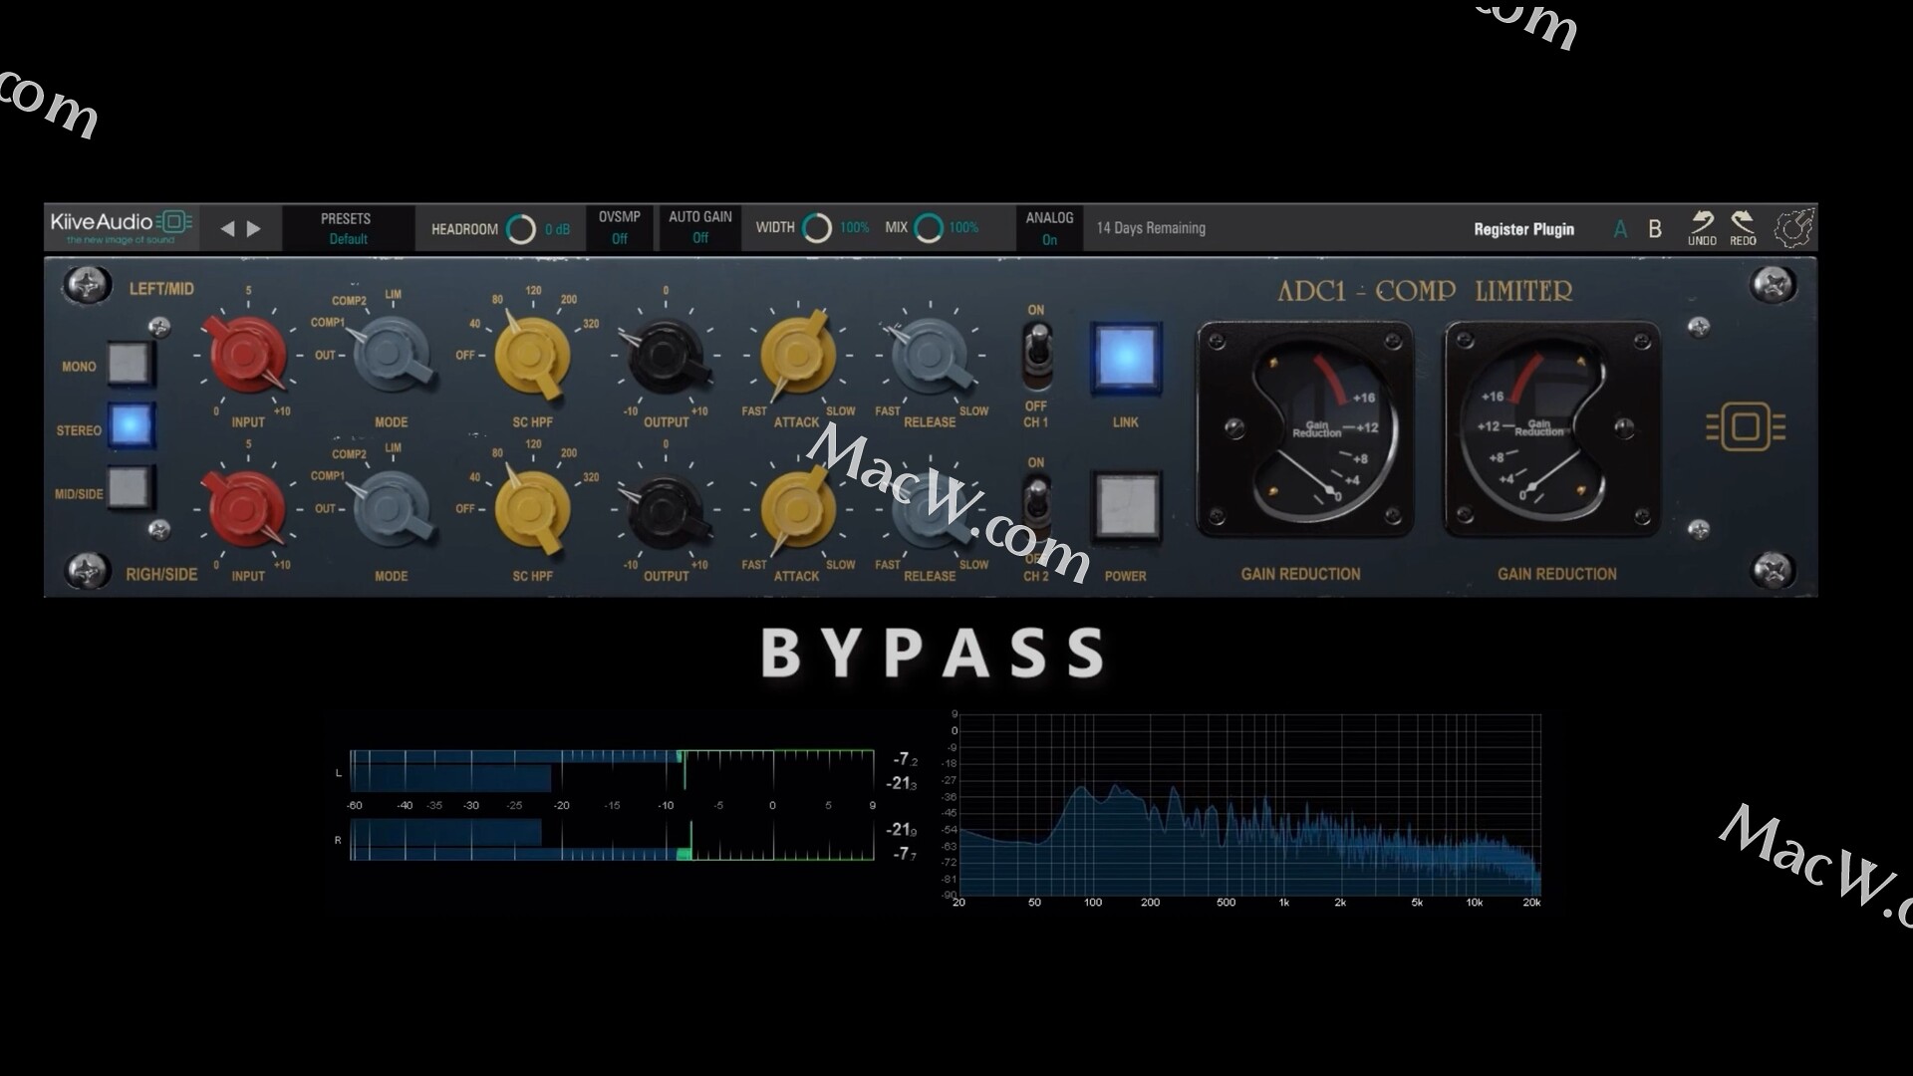Click the left Gain Reduction meter
This screenshot has height=1076, width=1913.
point(1304,428)
